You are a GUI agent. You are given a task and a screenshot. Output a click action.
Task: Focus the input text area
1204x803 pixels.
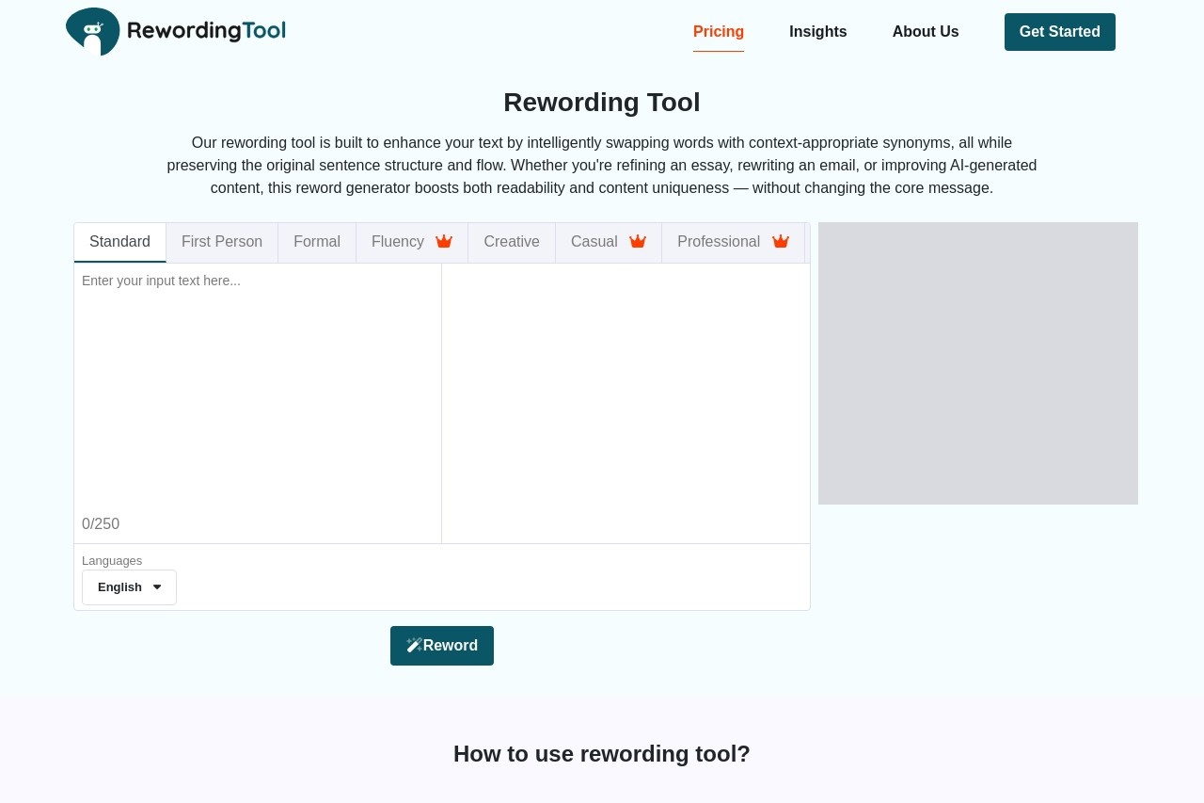pos(258,389)
